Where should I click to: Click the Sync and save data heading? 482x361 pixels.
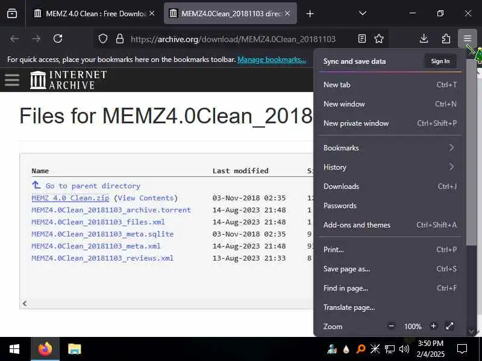pyautogui.click(x=354, y=61)
